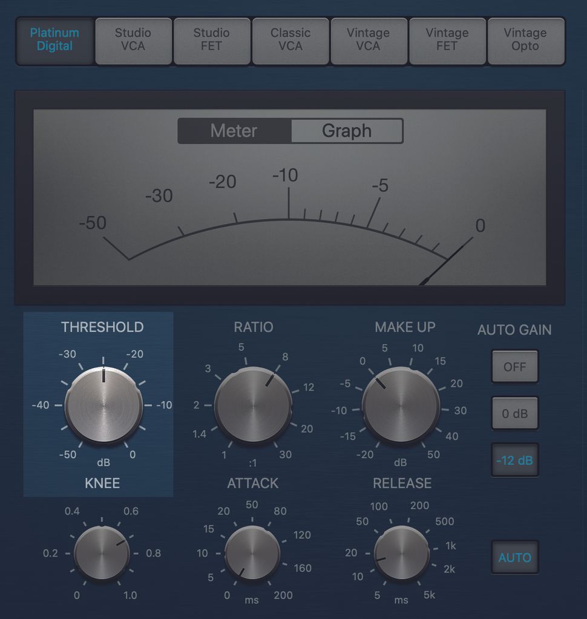Select the Studio FET circuit type
The image size is (587, 619).
(x=212, y=41)
